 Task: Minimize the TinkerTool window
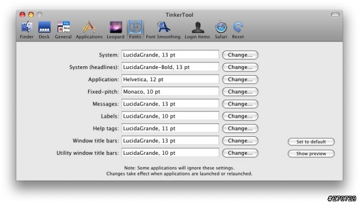31,15
